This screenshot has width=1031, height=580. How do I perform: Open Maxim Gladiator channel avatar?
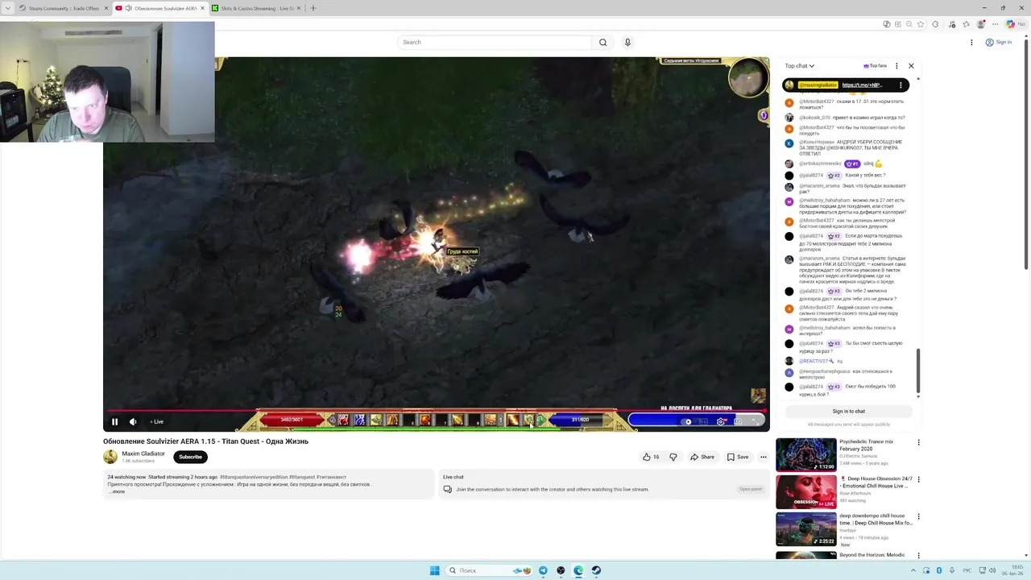coord(110,457)
